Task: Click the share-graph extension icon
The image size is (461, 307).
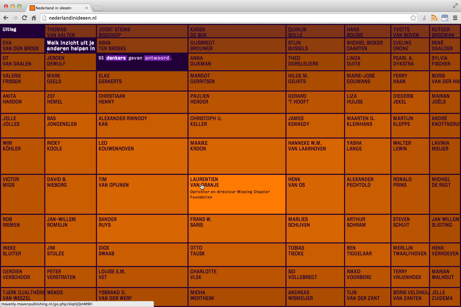Action: pos(424,18)
